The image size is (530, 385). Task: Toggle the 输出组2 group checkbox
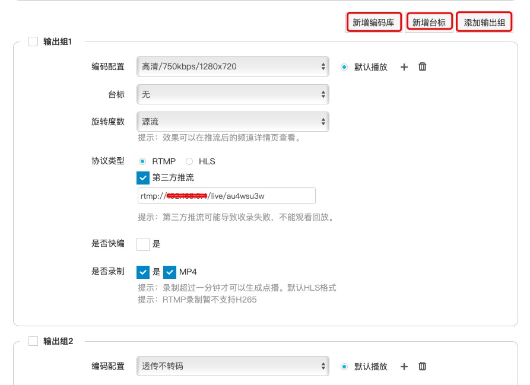(33, 341)
